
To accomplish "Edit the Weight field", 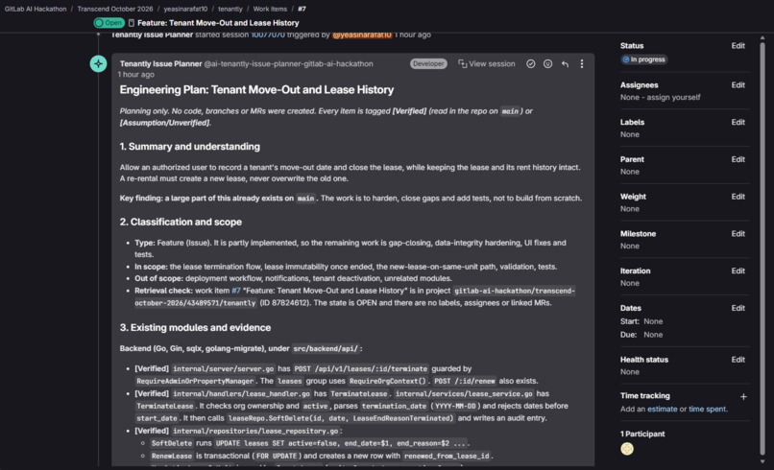I will click(738, 197).
